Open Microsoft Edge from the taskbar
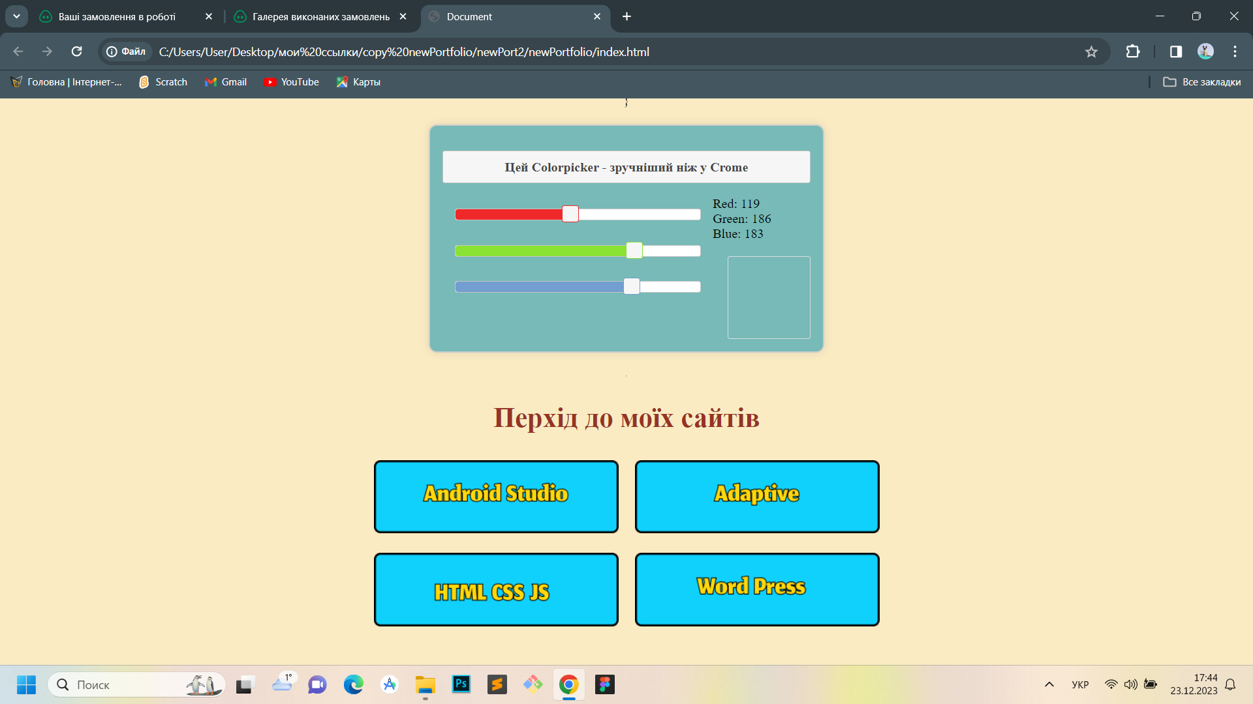This screenshot has width=1253, height=704. click(x=354, y=684)
